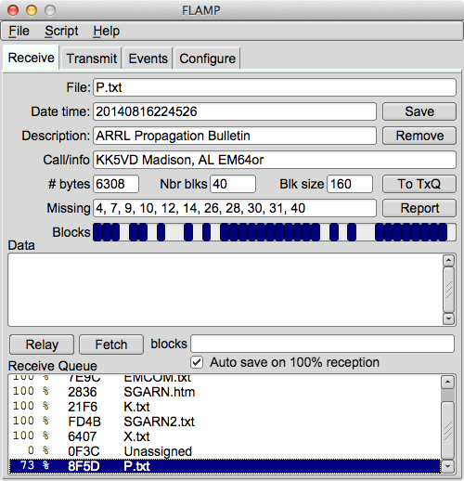Click the blocks input field

[322, 344]
